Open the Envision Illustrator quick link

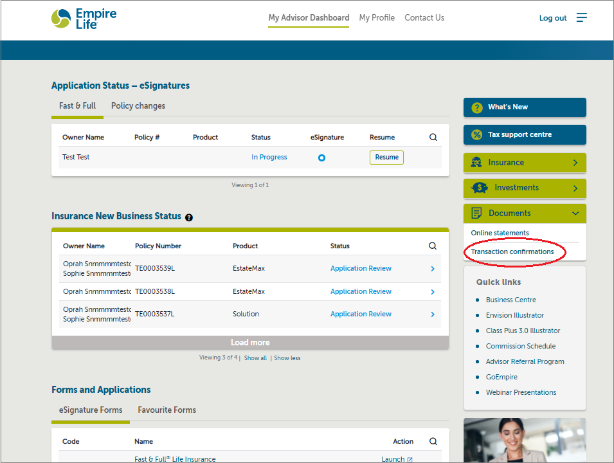pyautogui.click(x=515, y=315)
